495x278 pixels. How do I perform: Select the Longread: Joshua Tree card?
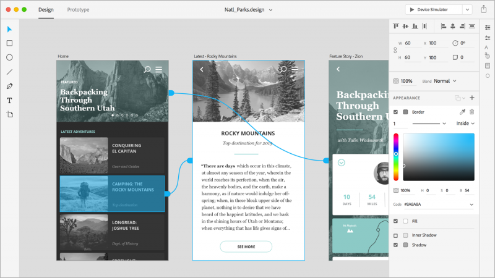[112, 232]
